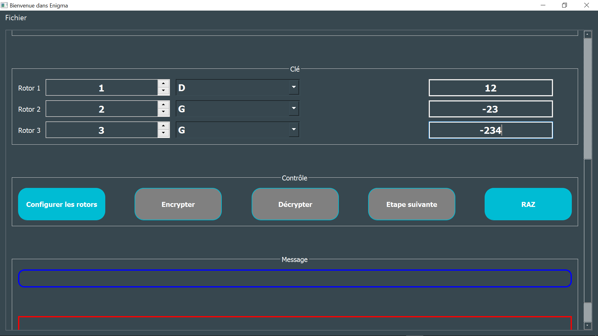
Task: Click the Configurer les rotors button
Action: [61, 204]
